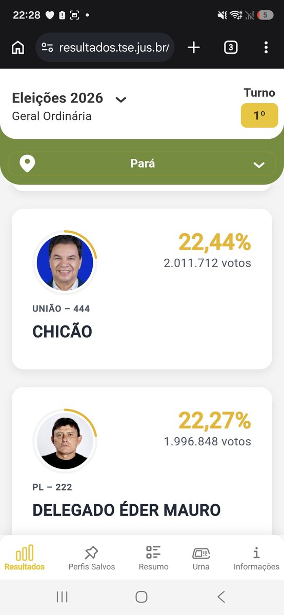Open the Urna ballot box icon
284x615 pixels.
pyautogui.click(x=201, y=553)
